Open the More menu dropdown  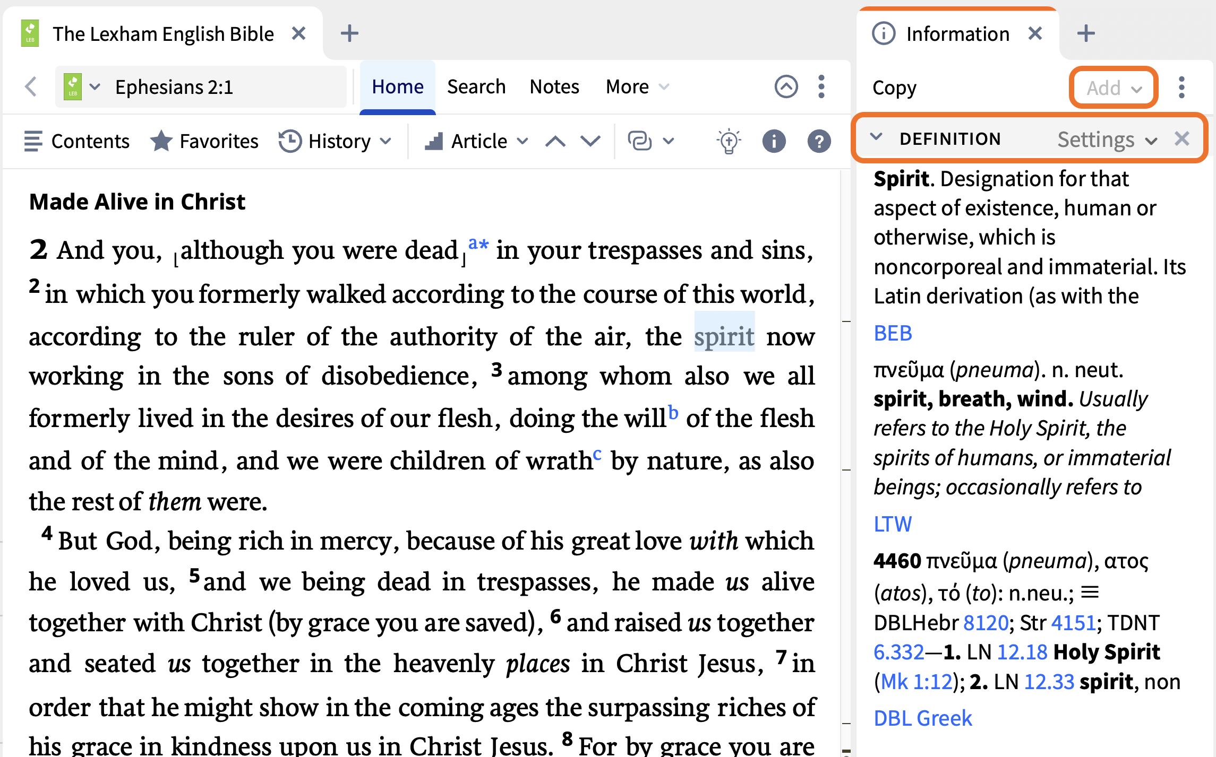pyautogui.click(x=637, y=86)
